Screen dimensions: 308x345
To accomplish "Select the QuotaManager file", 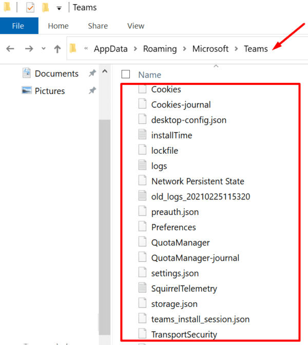I will coord(180,243).
